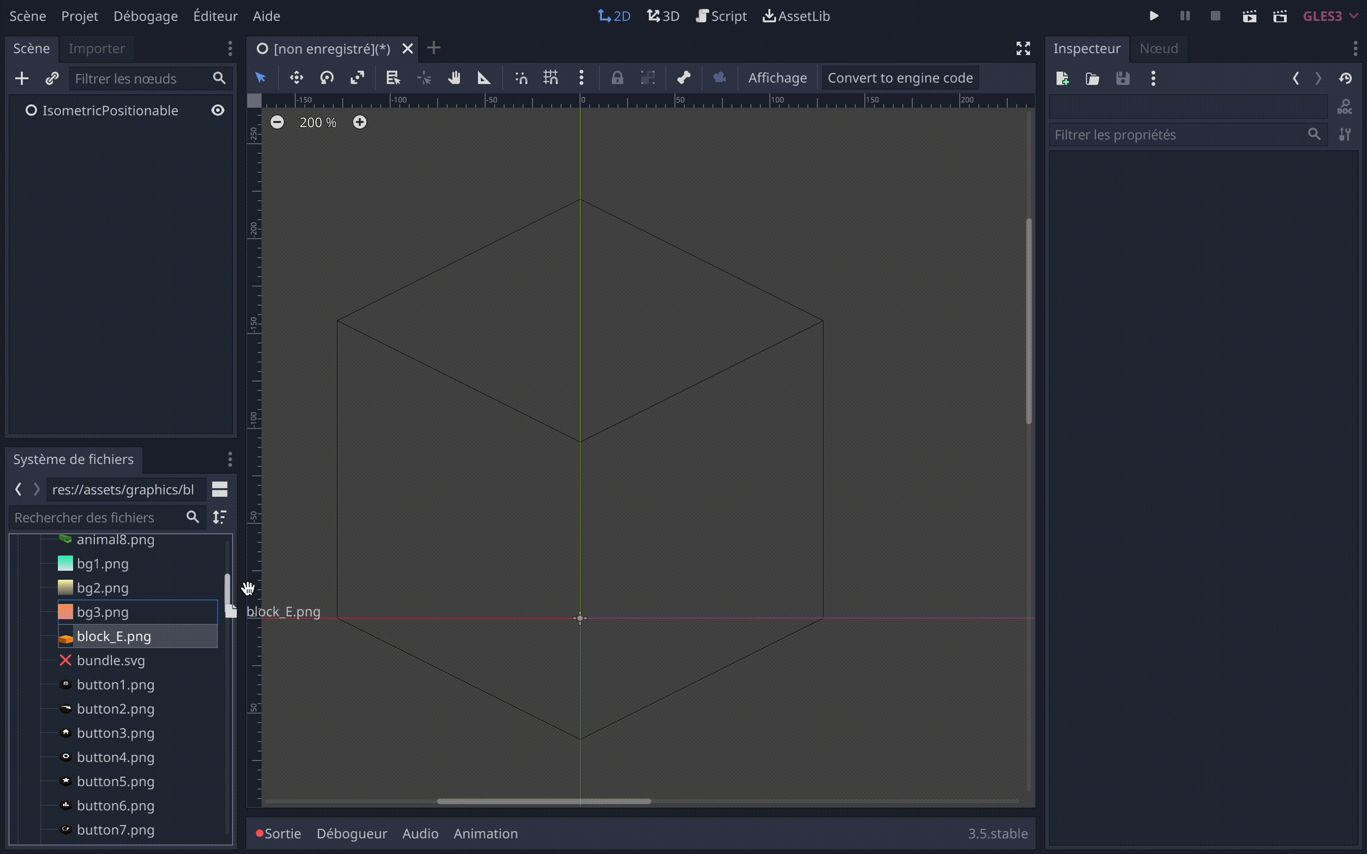Play a custom scene

click(1280, 16)
